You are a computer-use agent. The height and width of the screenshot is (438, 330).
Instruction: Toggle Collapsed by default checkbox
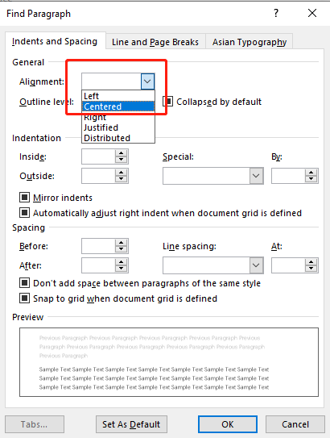coord(168,102)
